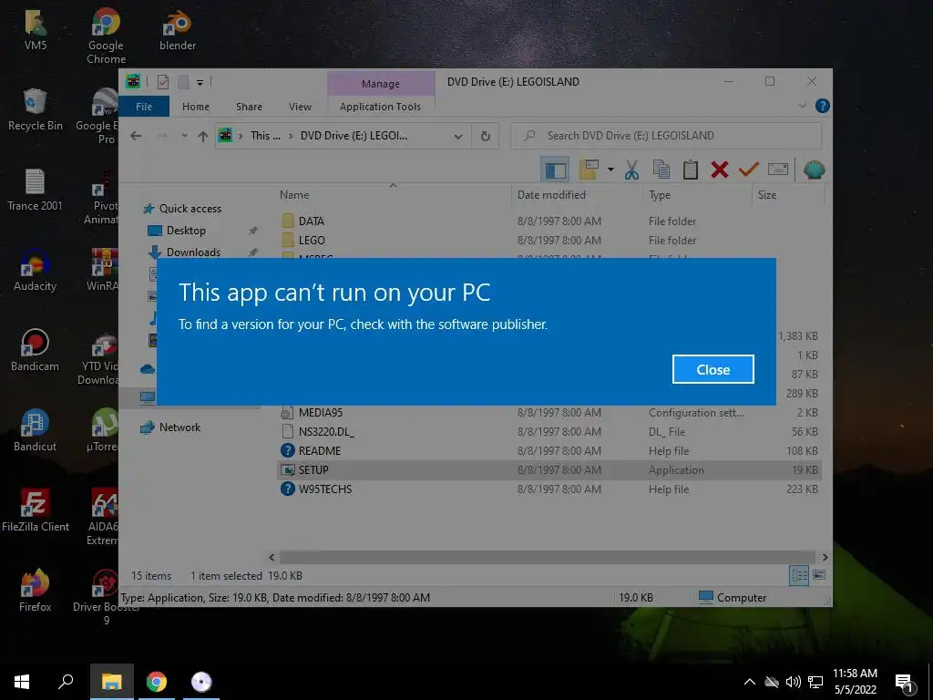Viewport: 933px width, 700px height.
Task: Click the Manage contextual tab
Action: pyautogui.click(x=381, y=83)
